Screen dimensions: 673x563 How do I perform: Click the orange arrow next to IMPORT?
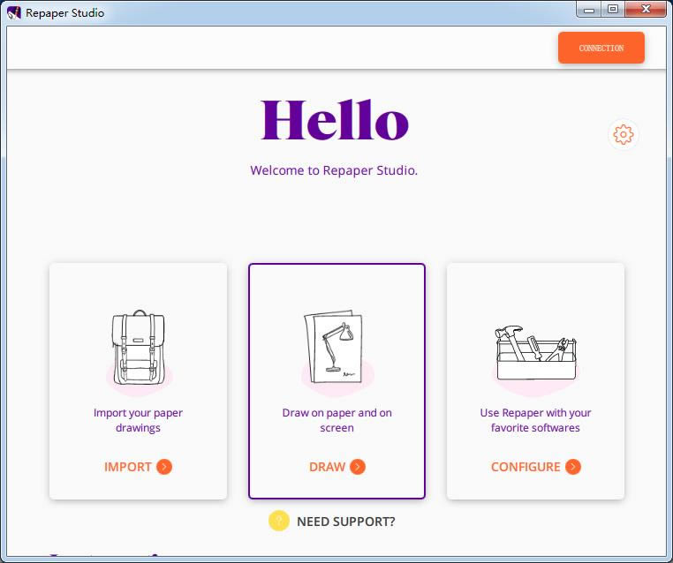pos(164,467)
